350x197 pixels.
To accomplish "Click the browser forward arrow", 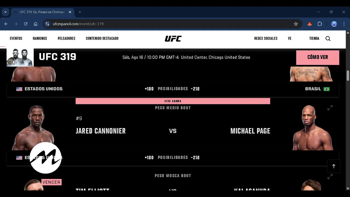I will [16, 24].
